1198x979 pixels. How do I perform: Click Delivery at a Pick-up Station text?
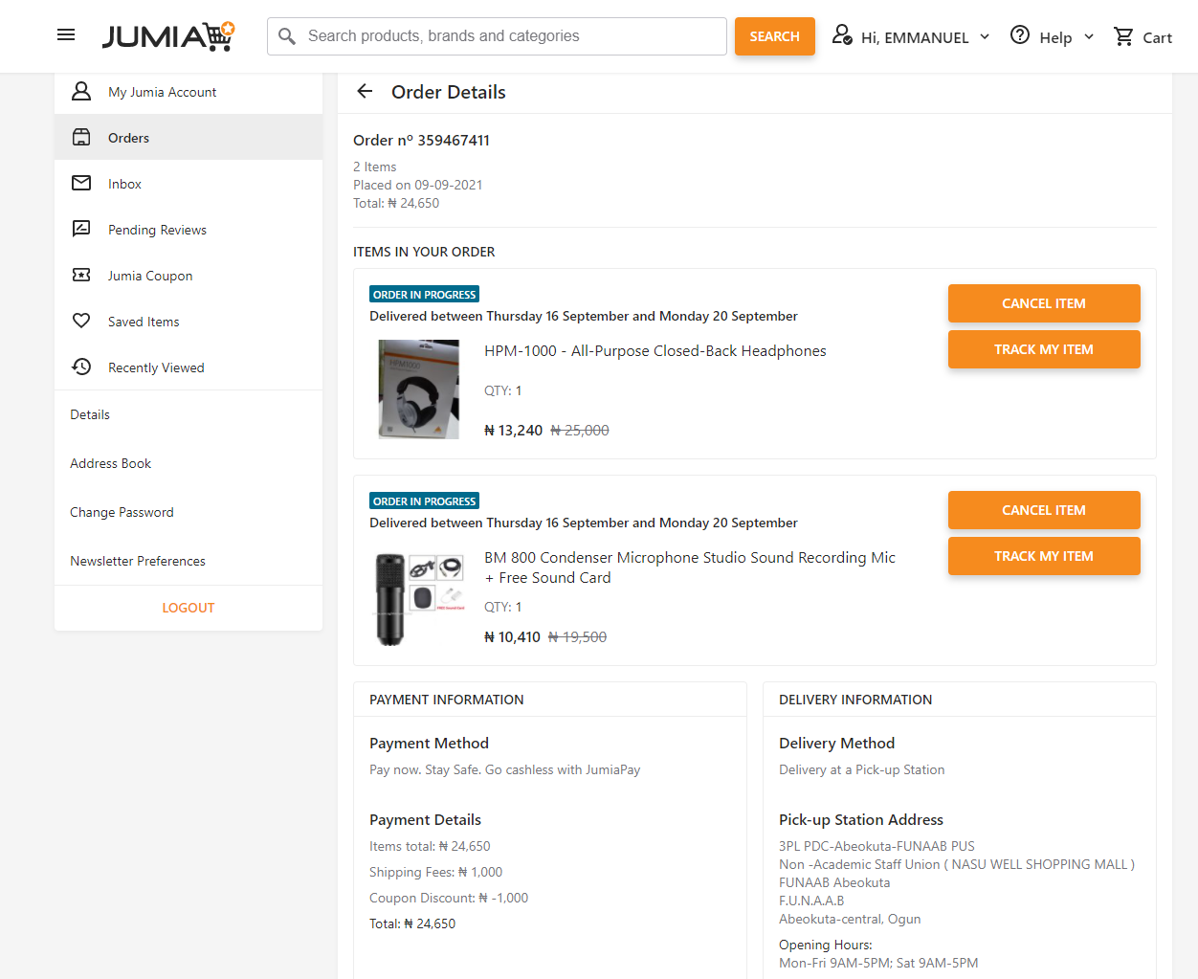click(x=862, y=769)
